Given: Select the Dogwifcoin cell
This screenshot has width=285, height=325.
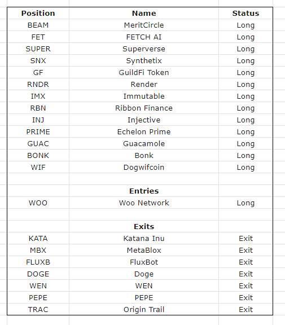Looking at the screenshot, I should pos(144,167).
